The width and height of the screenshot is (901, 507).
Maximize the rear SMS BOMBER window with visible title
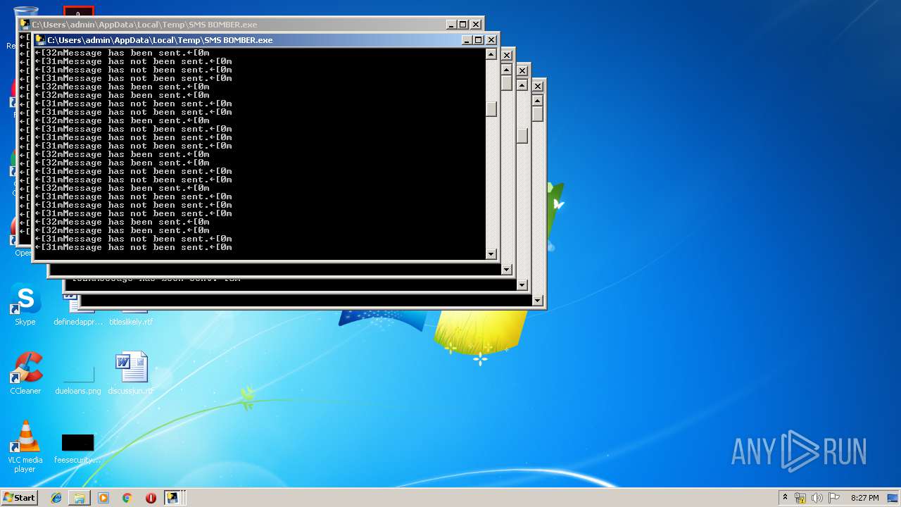click(x=464, y=25)
